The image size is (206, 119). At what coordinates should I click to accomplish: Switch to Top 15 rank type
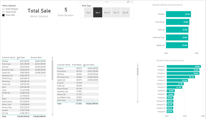[116, 12]
